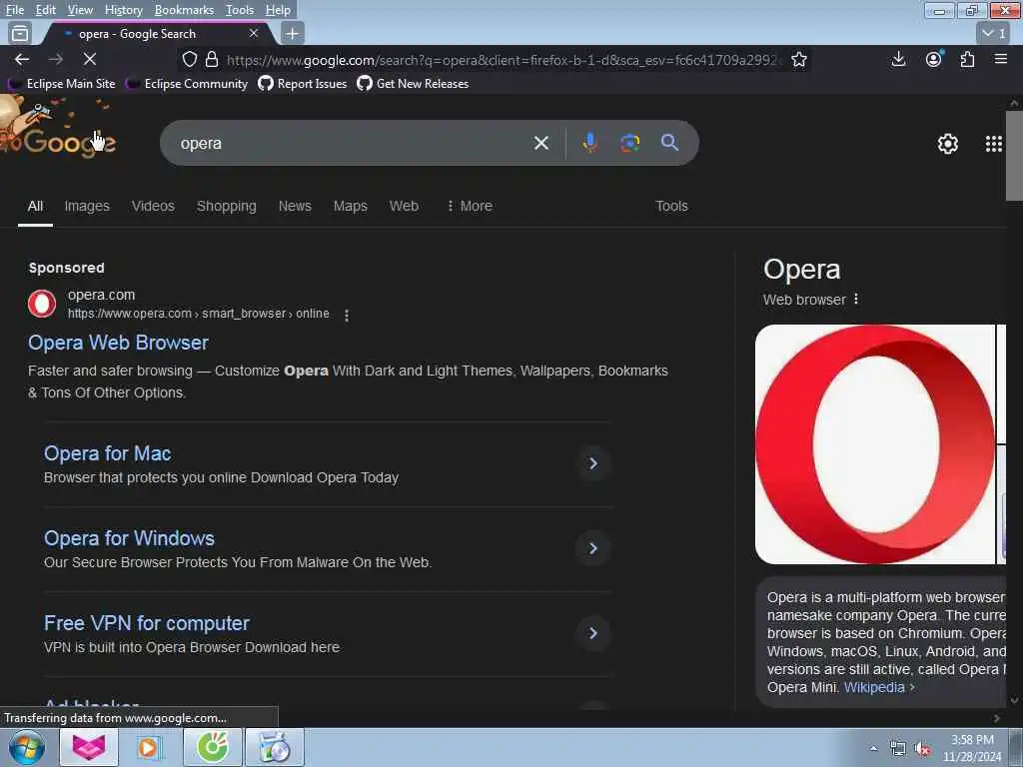Open more options beside Web browser label
This screenshot has height=767, width=1023.
[x=856, y=299]
